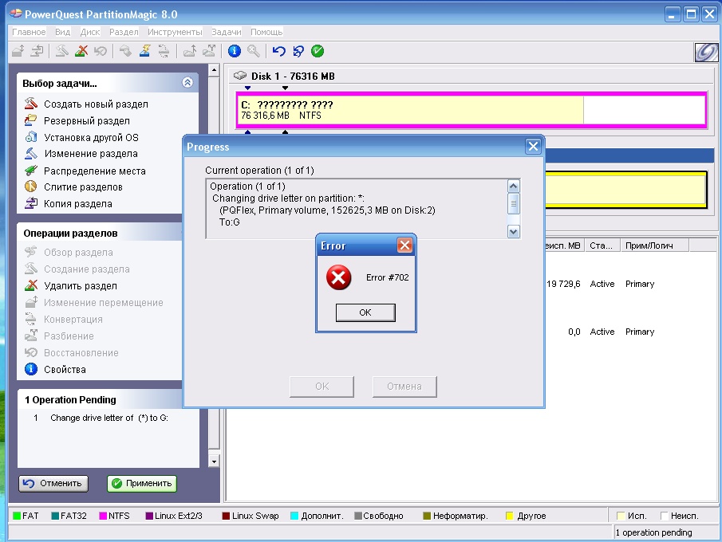Click the blue info icon beside Свойства

coord(31,369)
